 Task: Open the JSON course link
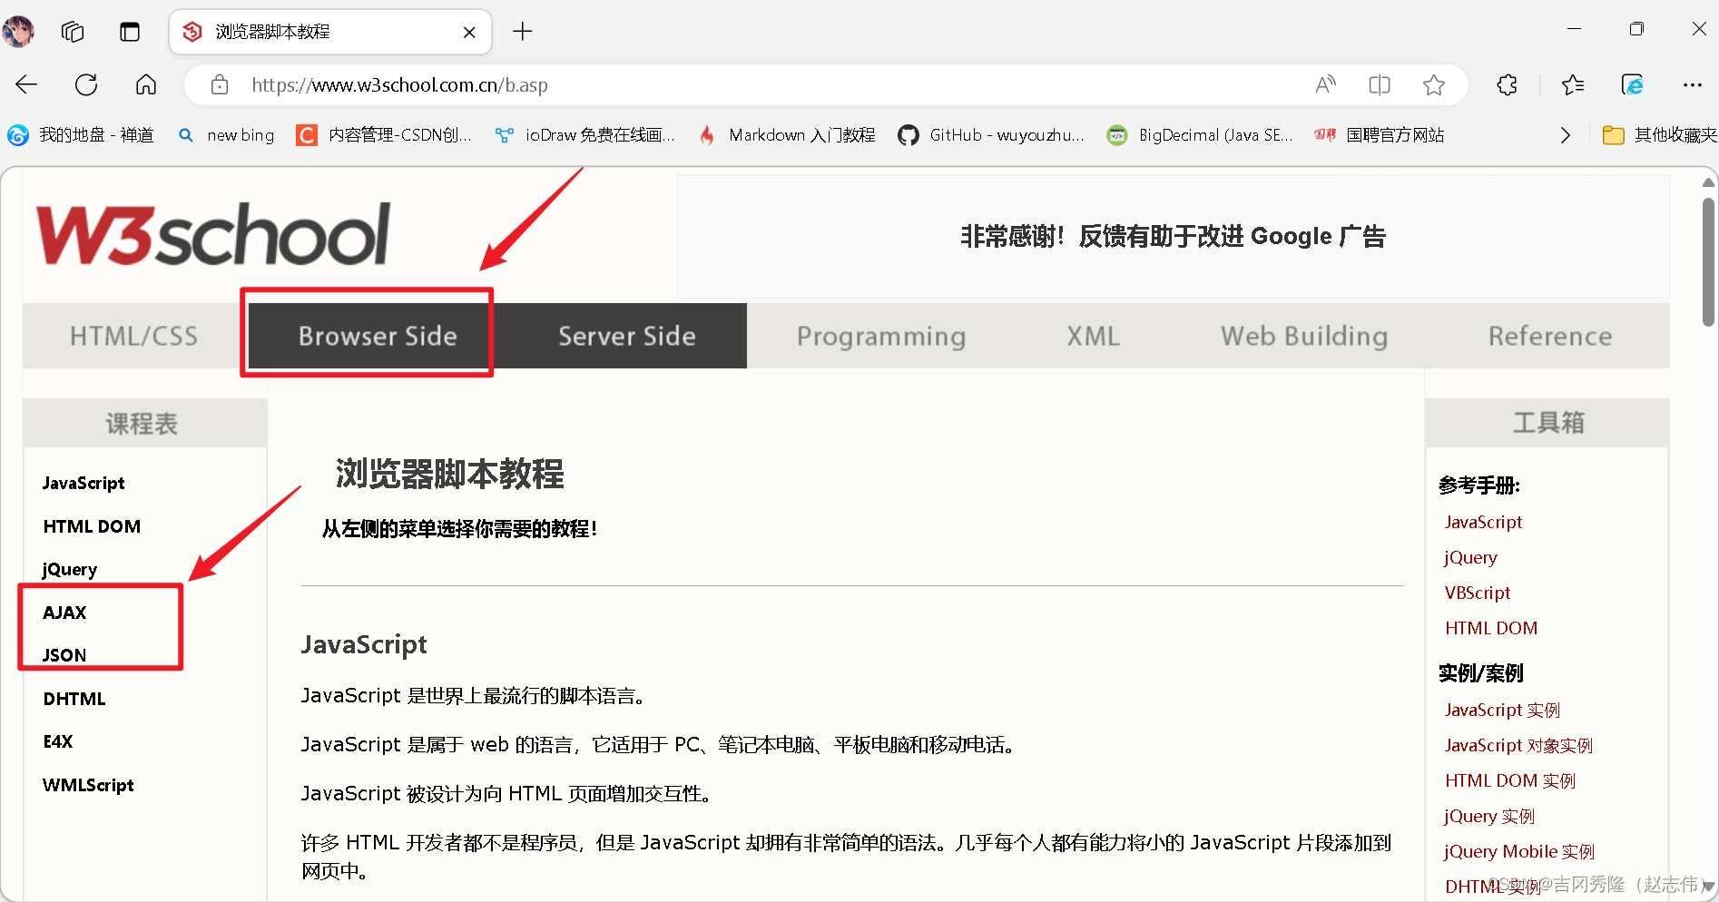coord(64,655)
